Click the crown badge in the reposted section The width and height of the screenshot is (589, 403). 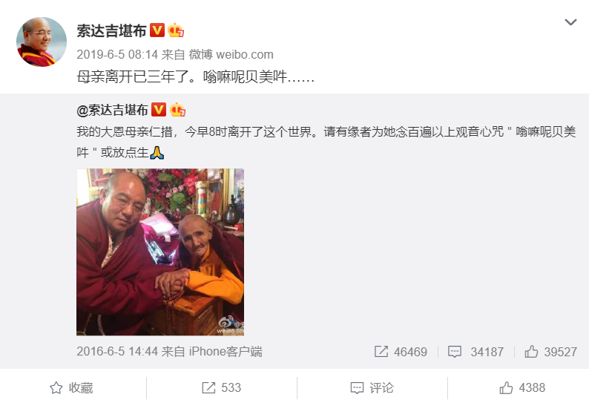pyautogui.click(x=177, y=110)
